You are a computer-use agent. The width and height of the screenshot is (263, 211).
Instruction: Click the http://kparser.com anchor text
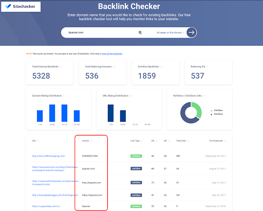point(91,183)
